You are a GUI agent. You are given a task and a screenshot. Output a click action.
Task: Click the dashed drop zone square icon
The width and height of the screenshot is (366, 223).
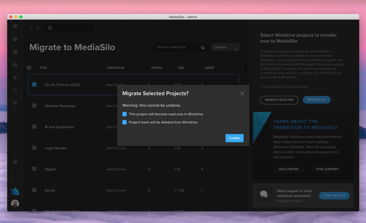point(15,177)
